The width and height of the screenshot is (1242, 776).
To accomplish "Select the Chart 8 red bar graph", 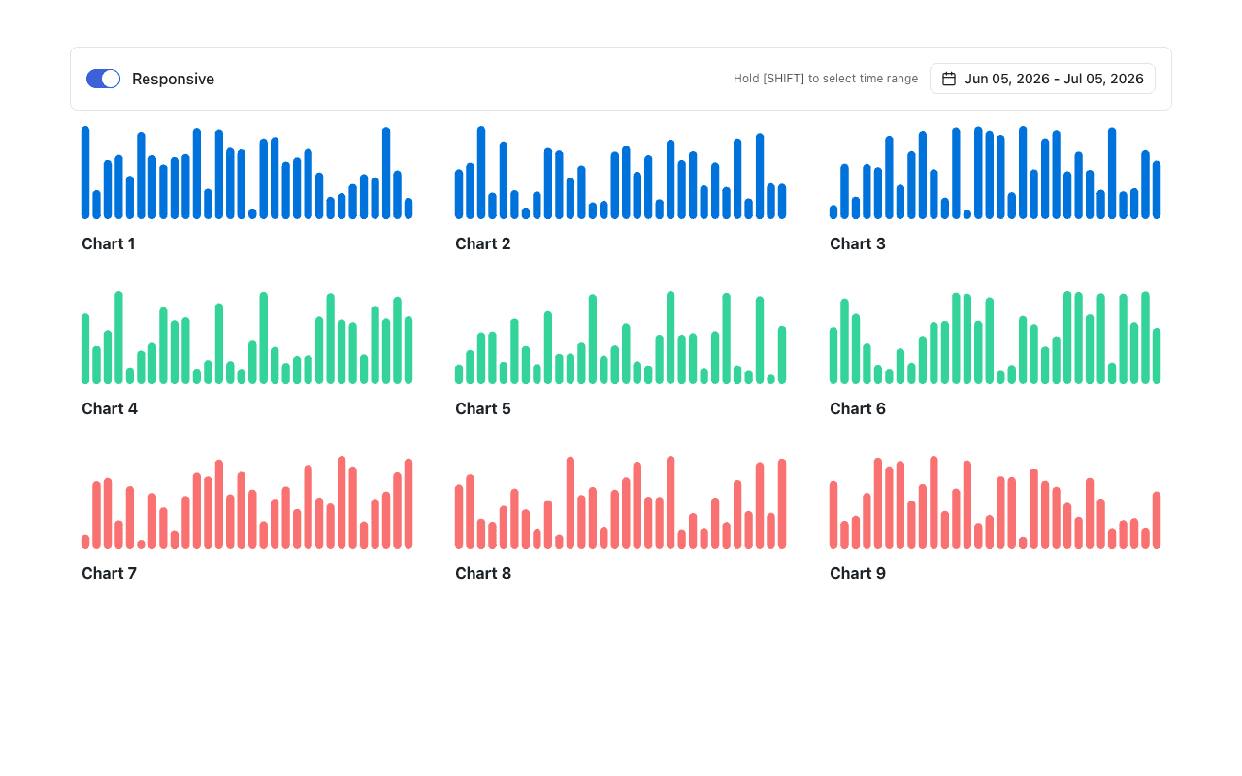I will (621, 502).
